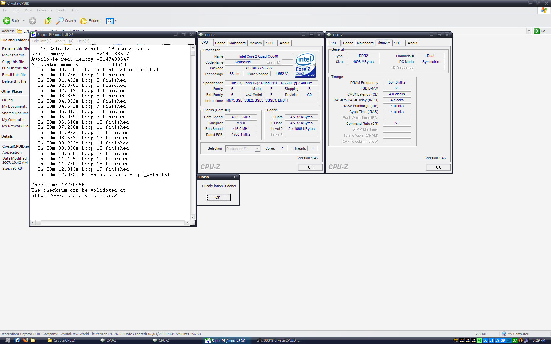
Task: Click the Super PI title bar icon
Action: point(33,35)
